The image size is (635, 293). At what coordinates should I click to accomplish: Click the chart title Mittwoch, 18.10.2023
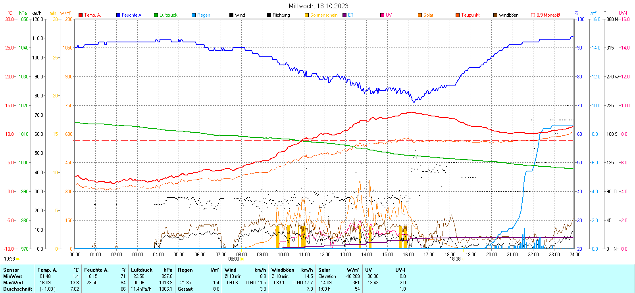tap(318, 6)
